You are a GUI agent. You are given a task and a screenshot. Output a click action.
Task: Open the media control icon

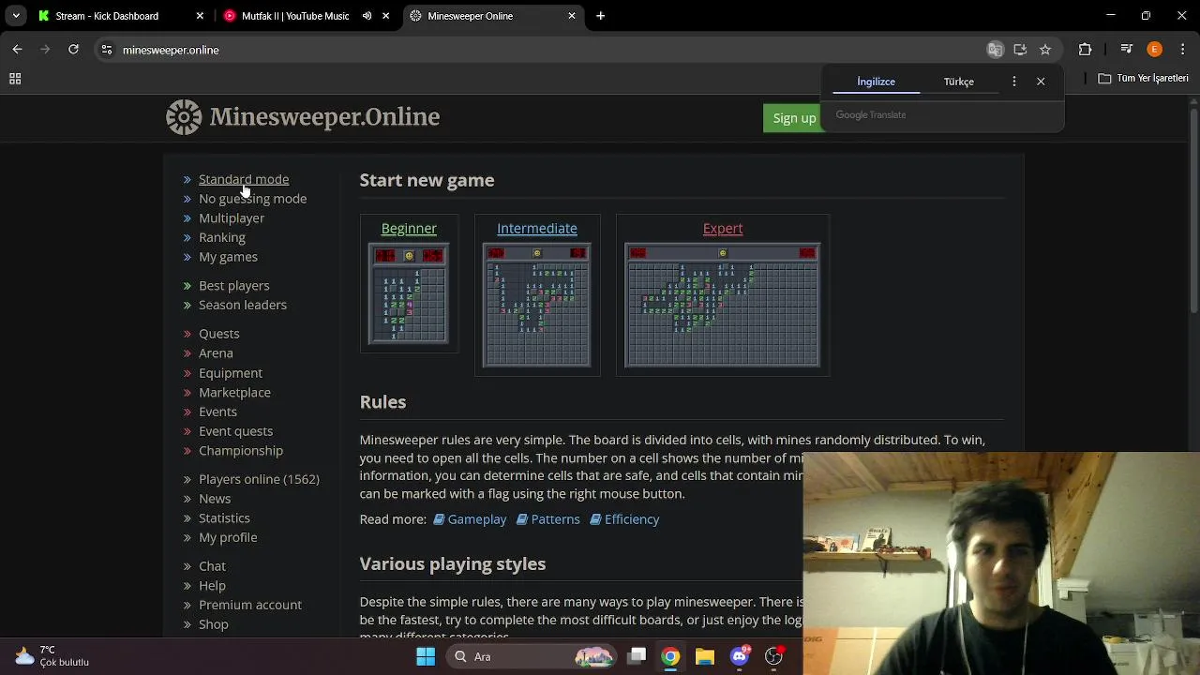[1127, 50]
